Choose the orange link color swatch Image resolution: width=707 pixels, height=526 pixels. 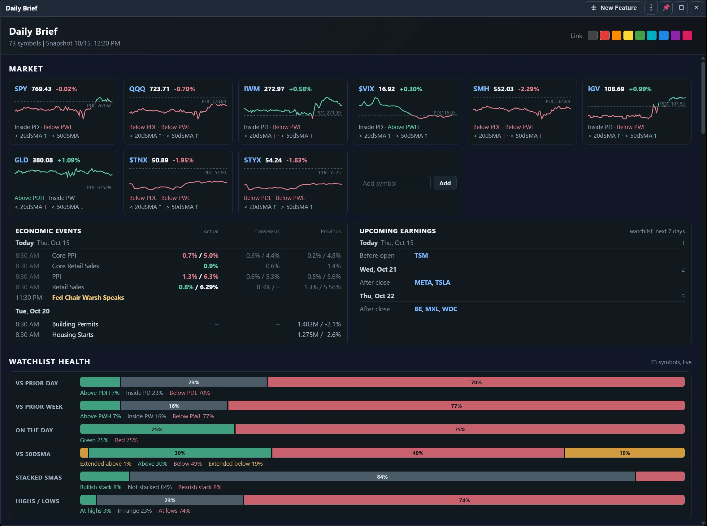[x=616, y=35]
